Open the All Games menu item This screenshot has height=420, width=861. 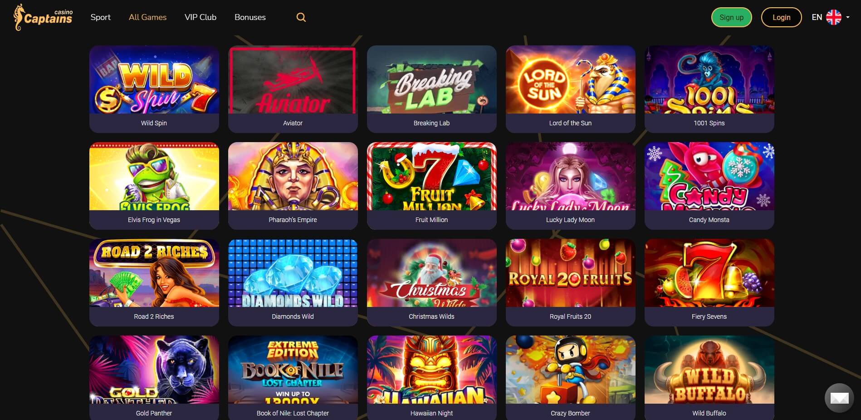(x=147, y=17)
